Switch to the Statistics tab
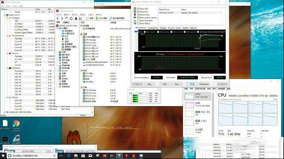 coord(193,28)
